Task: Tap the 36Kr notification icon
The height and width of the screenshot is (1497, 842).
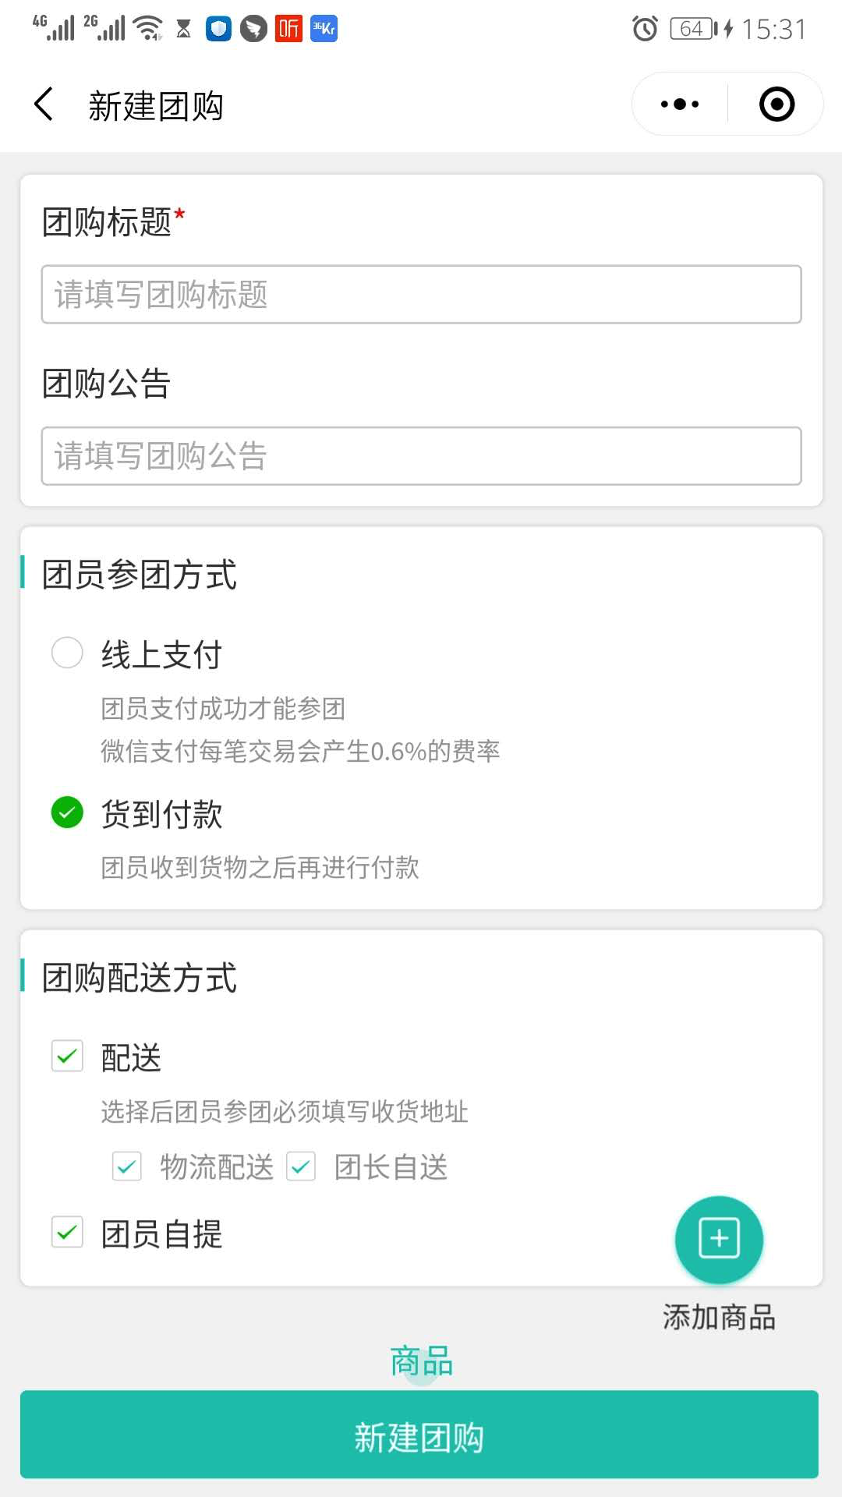Action: (x=324, y=29)
